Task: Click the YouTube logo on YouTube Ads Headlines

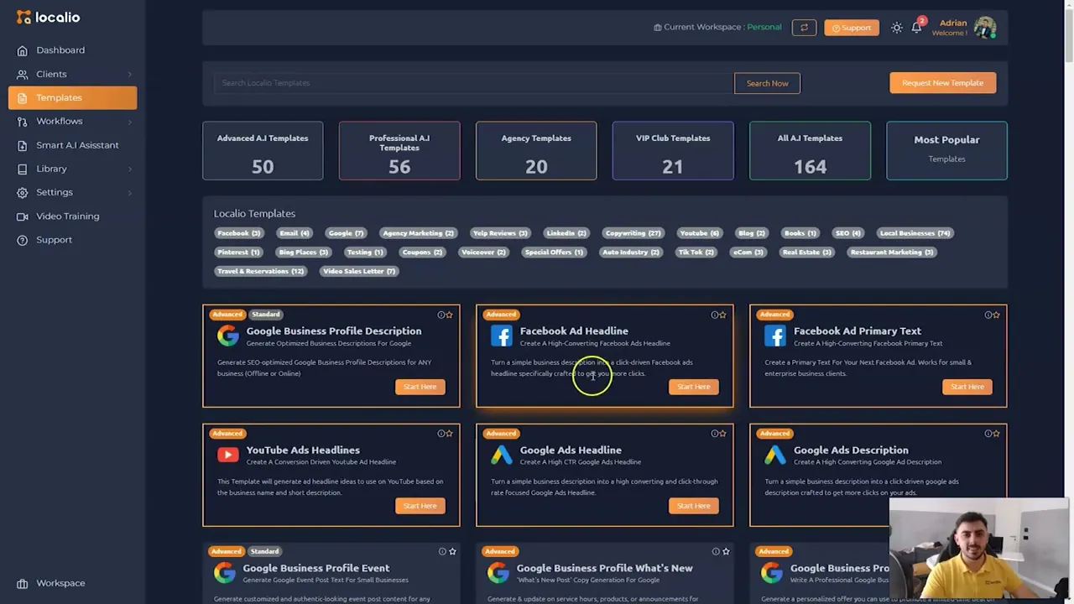Action: pyautogui.click(x=228, y=456)
